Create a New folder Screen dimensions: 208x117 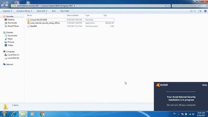pyautogui.click(x=65, y=11)
